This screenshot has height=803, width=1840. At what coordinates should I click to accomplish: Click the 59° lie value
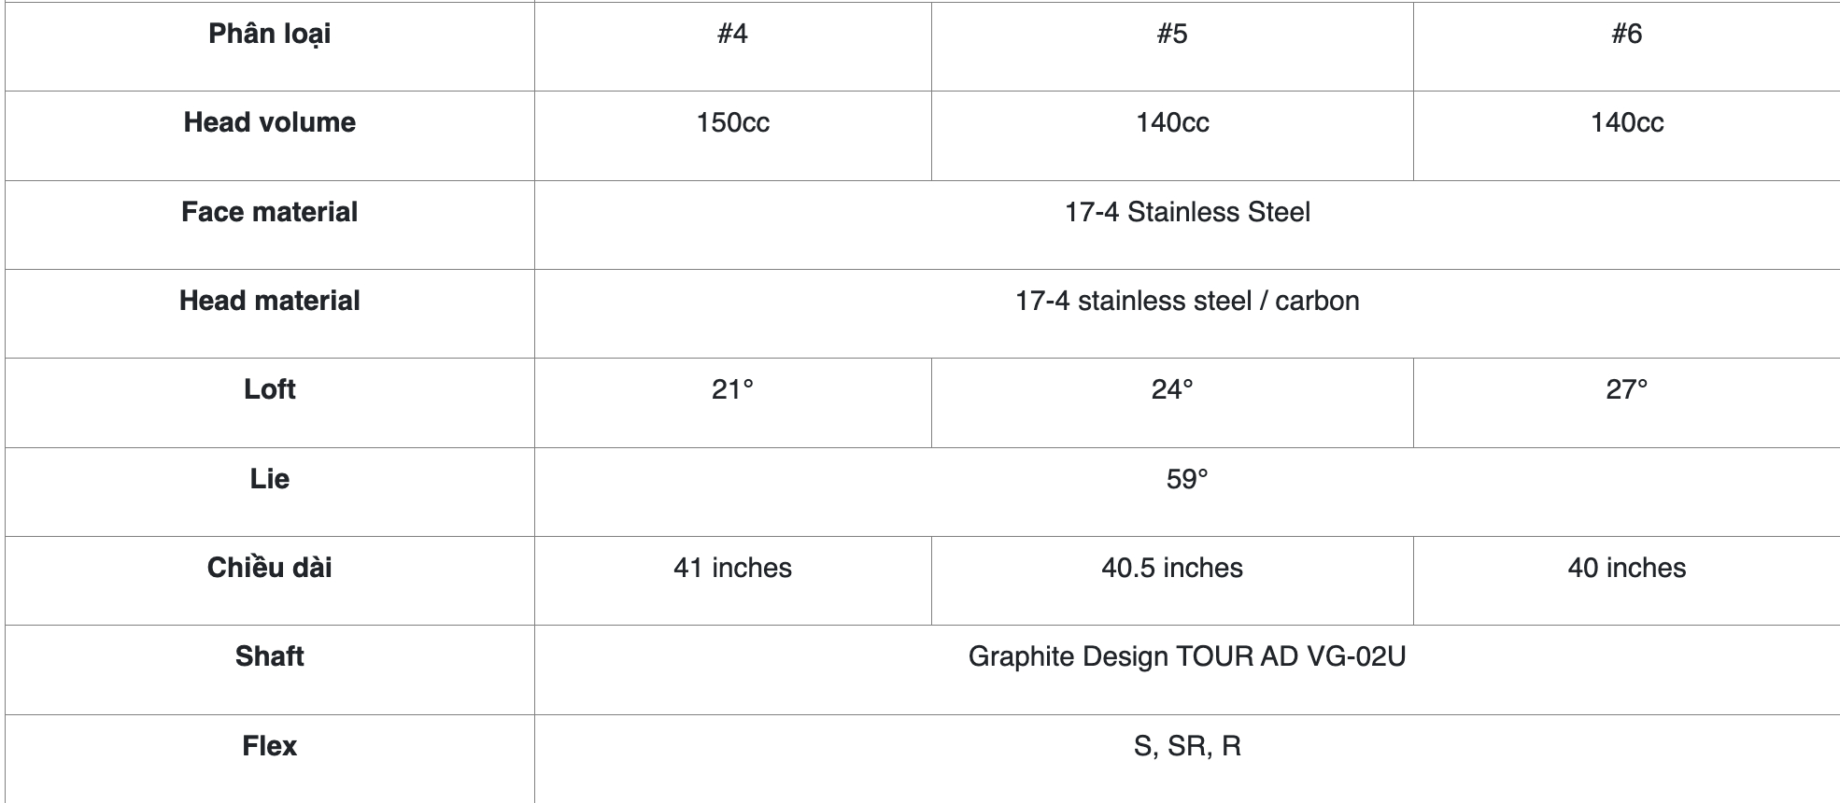1187,492
